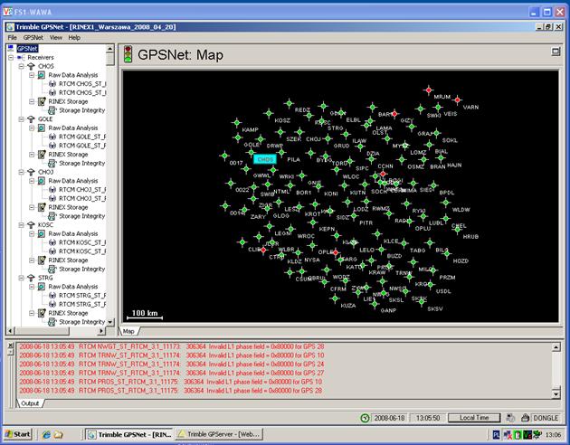This screenshot has height=445, width=570.
Task: Click RINEX Storage icon under STRG
Action: coord(42,313)
